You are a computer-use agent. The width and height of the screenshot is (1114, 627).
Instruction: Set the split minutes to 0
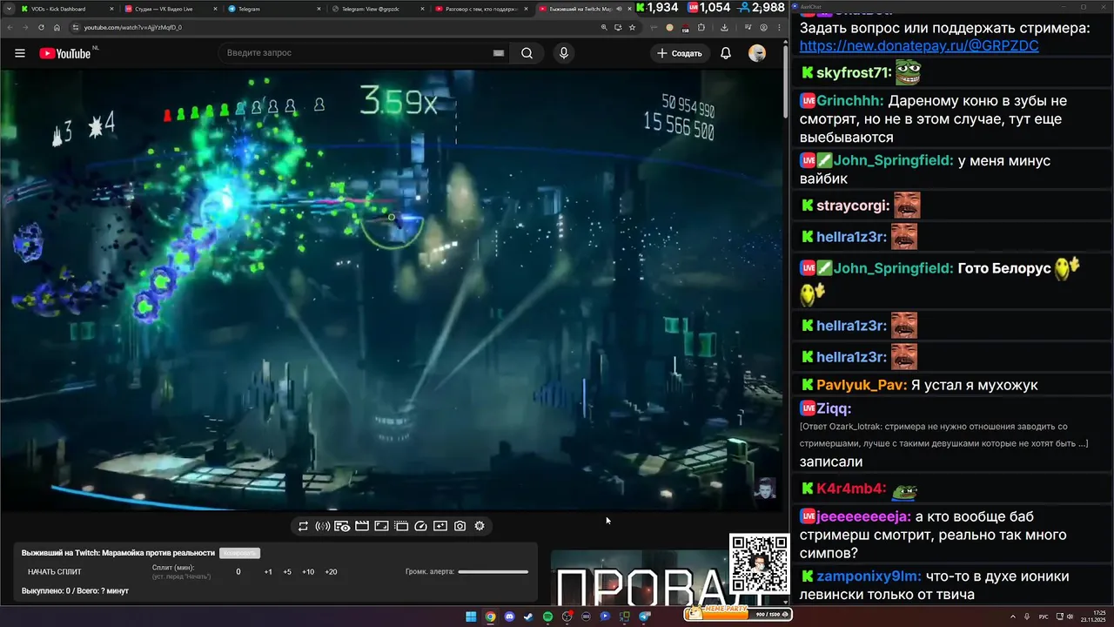pyautogui.click(x=238, y=572)
